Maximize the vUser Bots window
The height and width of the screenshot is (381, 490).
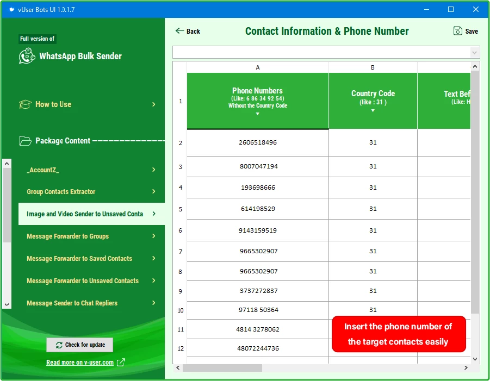451,9
